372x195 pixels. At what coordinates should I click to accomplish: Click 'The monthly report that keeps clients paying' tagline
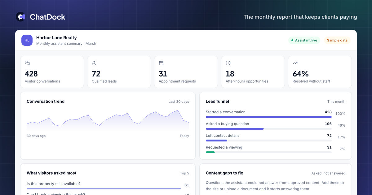300,17
